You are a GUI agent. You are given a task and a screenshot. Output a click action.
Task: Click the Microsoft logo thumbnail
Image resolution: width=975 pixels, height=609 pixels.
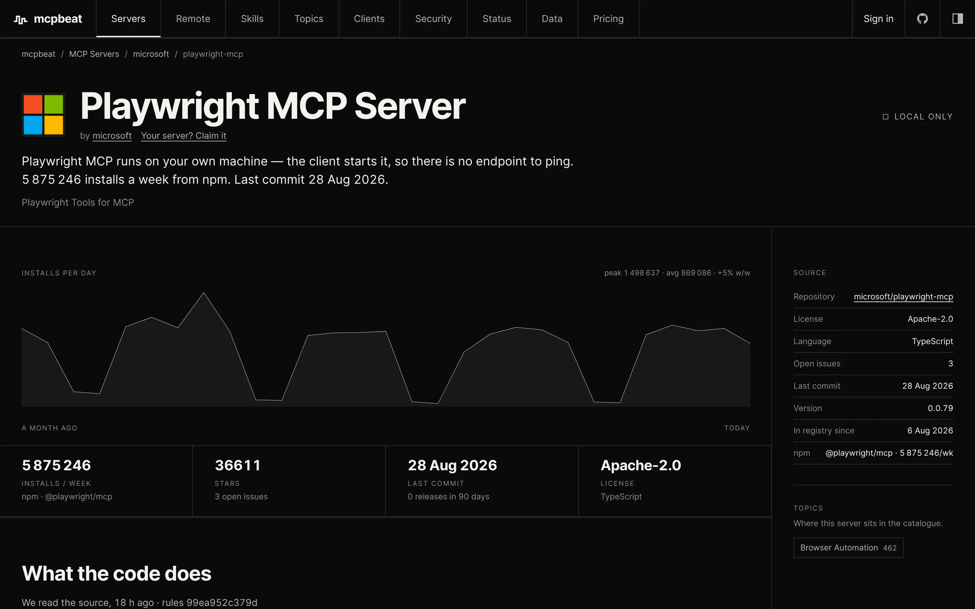coord(43,115)
